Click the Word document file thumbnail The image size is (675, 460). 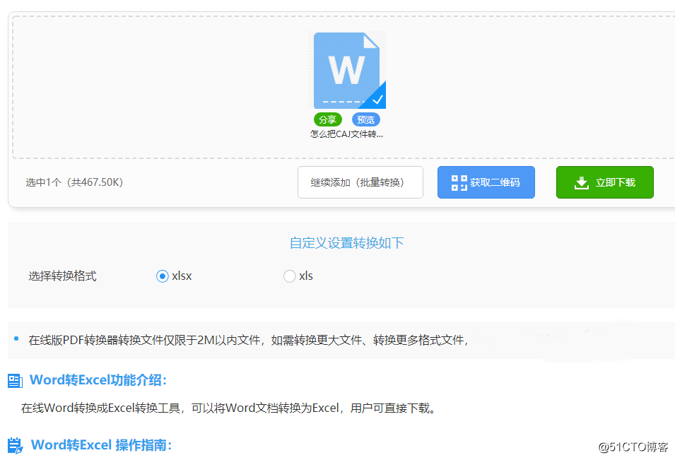(347, 71)
